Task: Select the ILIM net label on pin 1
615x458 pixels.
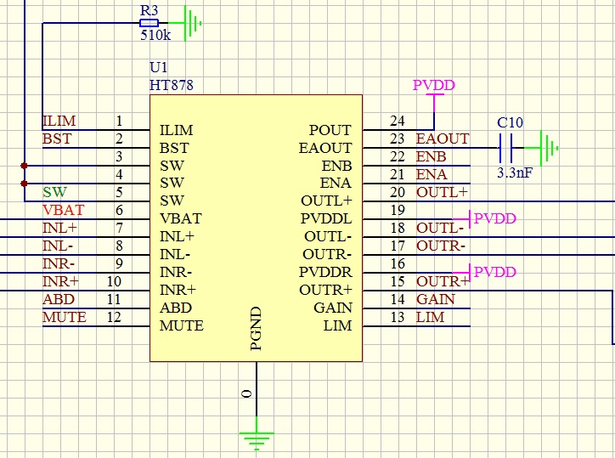Action: pos(59,122)
